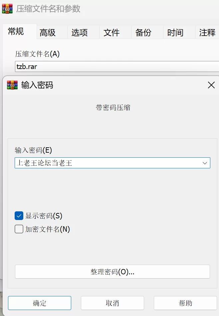Open the 选项 tab
This screenshot has width=219, height=316.
pos(80,32)
